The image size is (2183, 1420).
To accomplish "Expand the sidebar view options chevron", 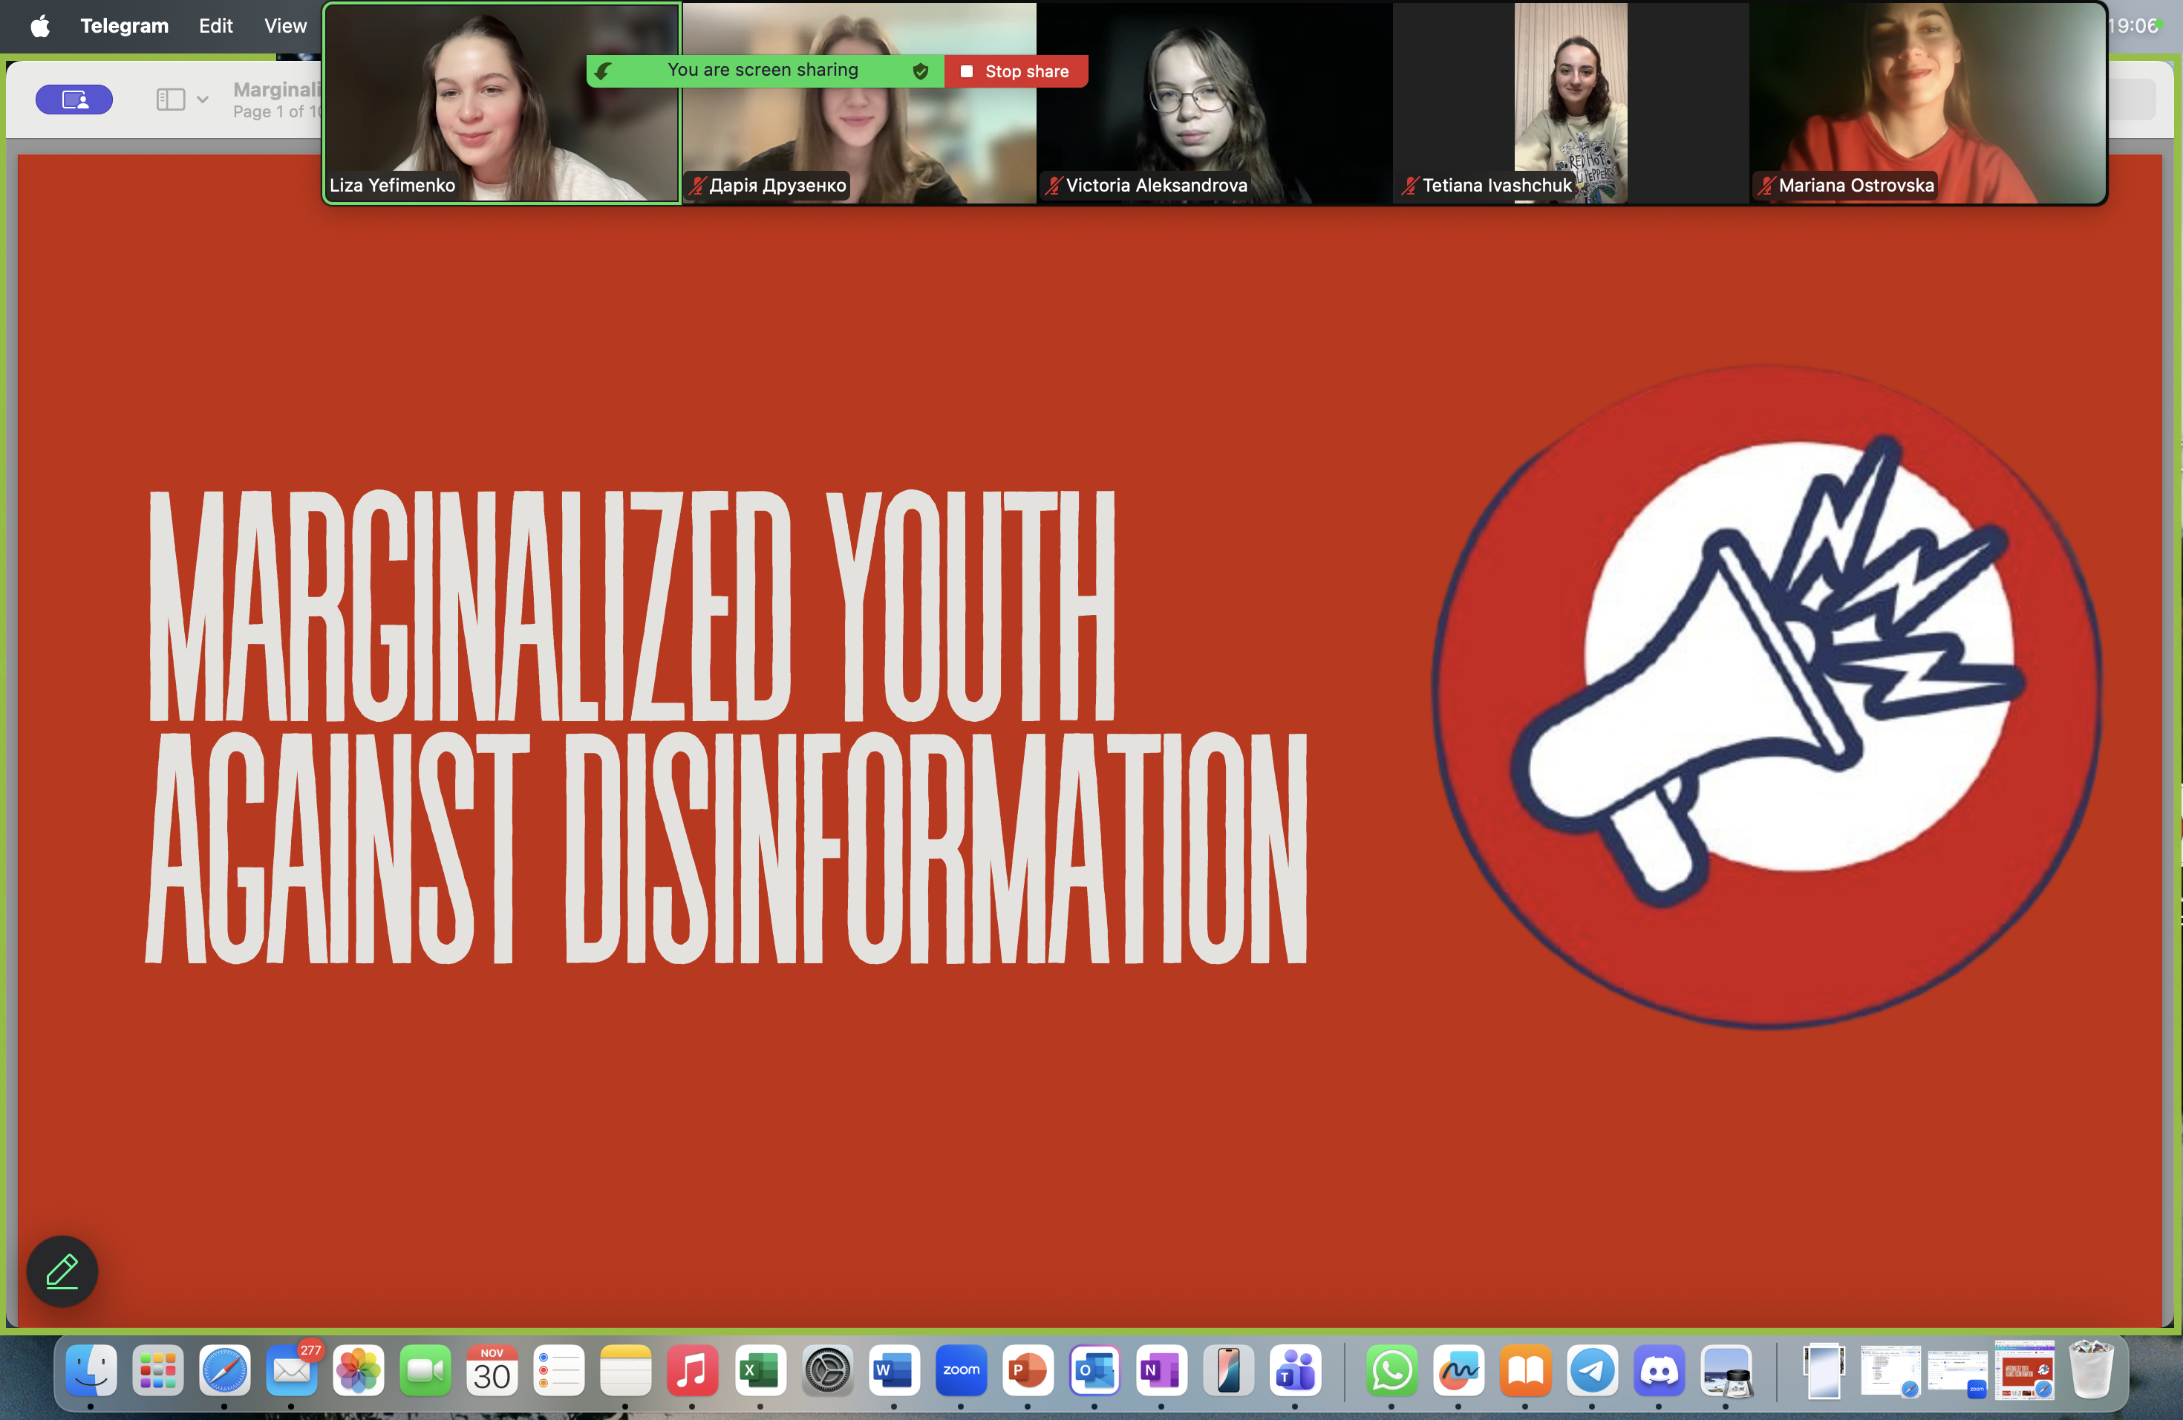I will point(203,99).
